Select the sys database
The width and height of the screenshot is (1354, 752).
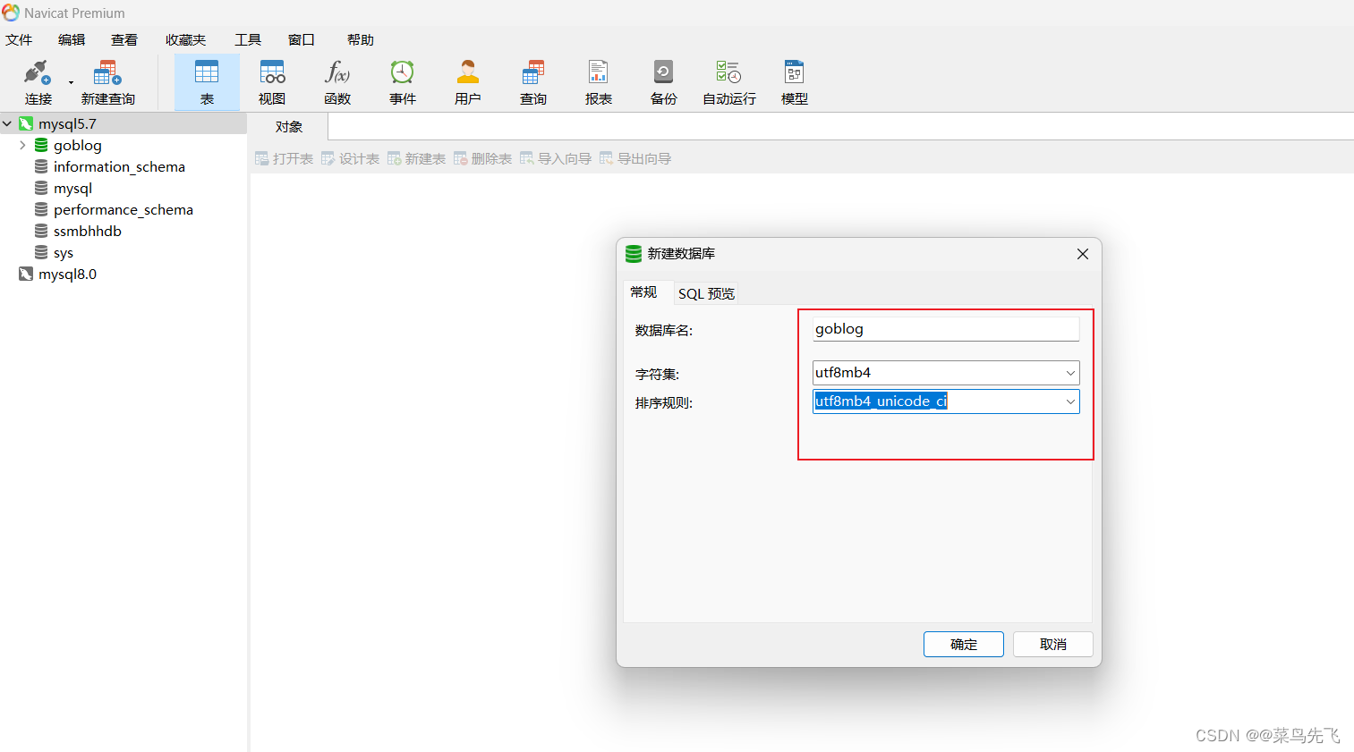coord(63,252)
